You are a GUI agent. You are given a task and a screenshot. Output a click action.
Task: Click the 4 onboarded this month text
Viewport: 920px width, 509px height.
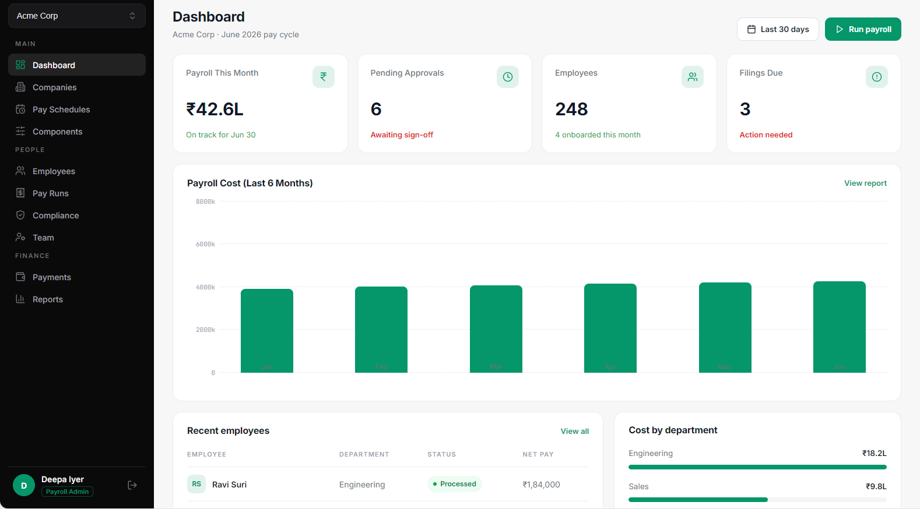point(598,135)
